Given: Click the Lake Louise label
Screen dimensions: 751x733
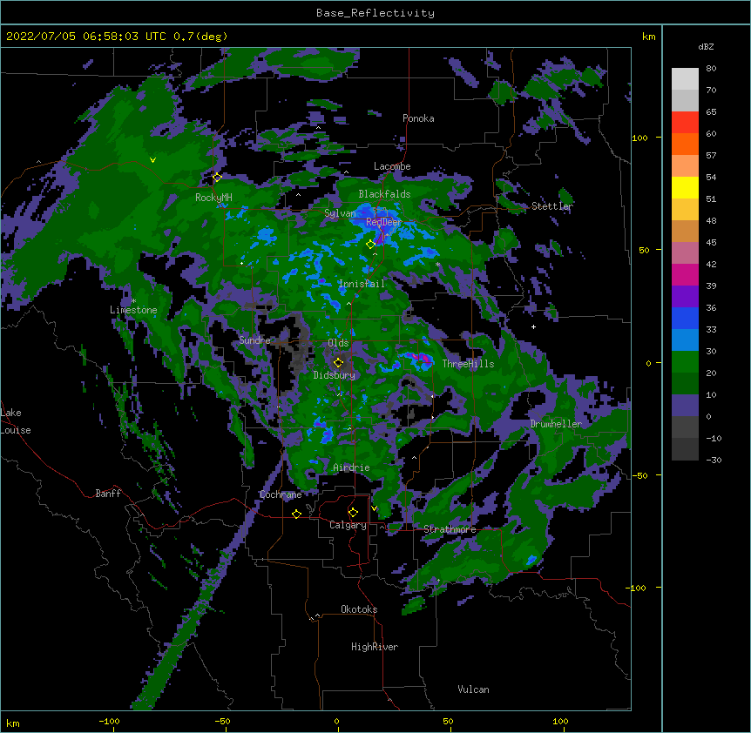Looking at the screenshot, I should 15,421.
